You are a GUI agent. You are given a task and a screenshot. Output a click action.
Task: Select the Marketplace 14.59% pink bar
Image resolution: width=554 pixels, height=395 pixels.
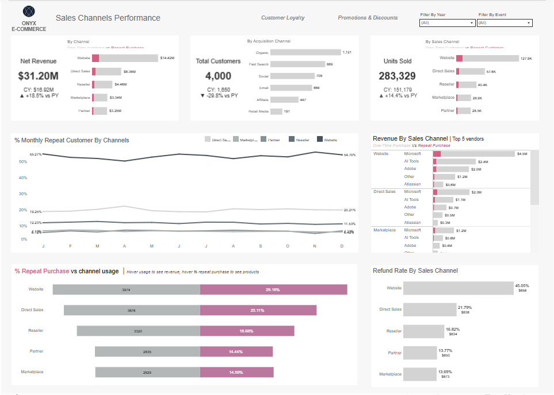(x=236, y=373)
